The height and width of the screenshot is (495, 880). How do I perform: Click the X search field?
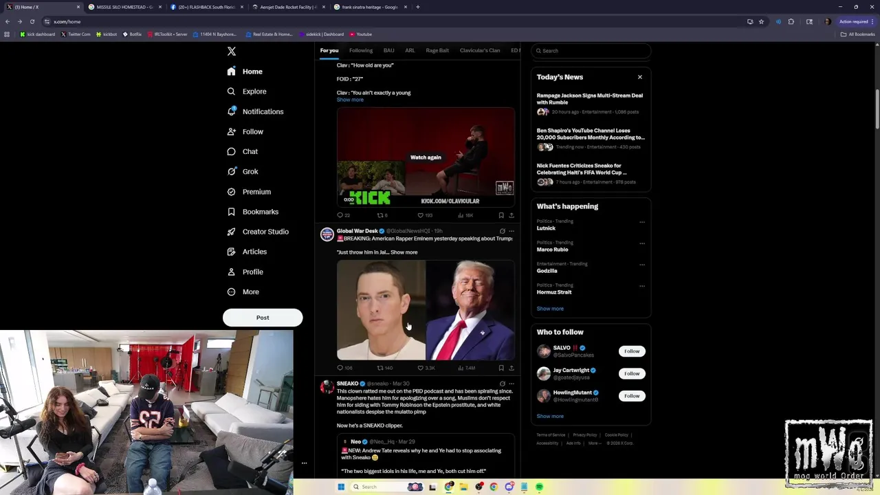click(591, 51)
